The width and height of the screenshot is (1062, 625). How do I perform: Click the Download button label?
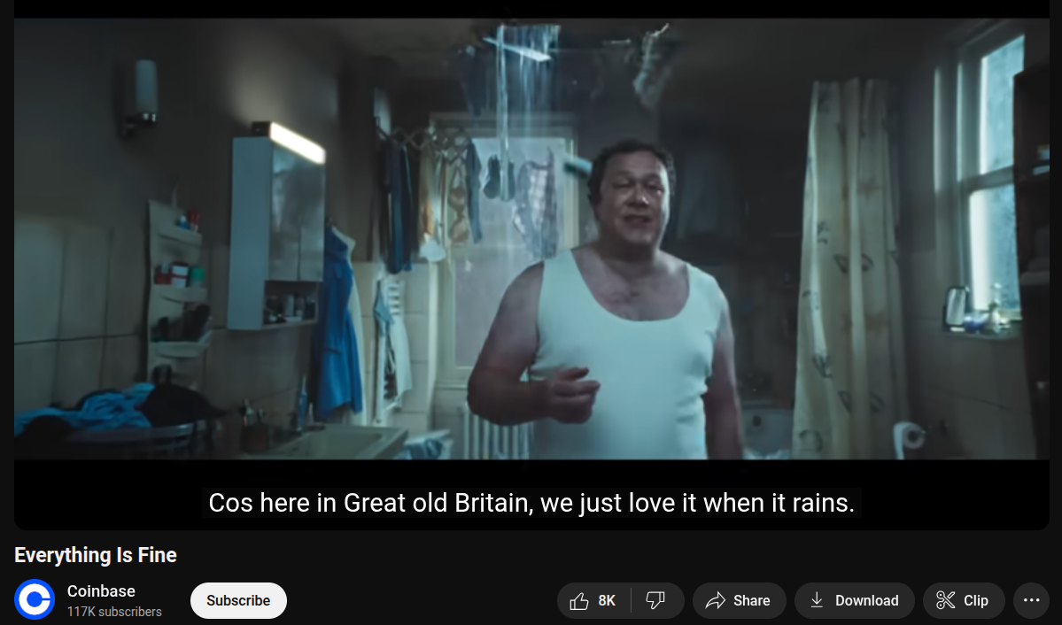pyautogui.click(x=867, y=600)
